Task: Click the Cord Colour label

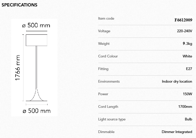Action: tap(108, 56)
